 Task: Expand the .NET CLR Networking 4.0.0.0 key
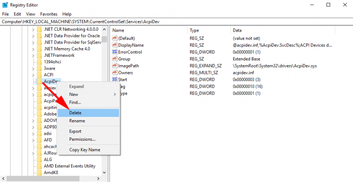coord(33,29)
